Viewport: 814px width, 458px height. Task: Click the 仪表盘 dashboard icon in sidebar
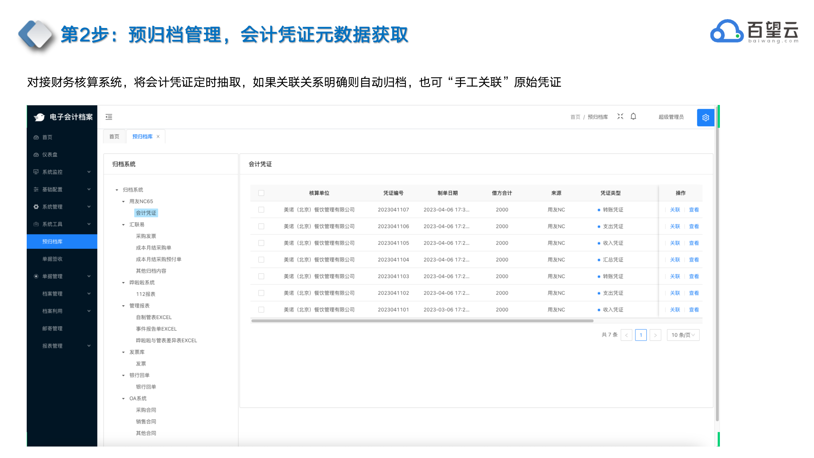(36, 155)
